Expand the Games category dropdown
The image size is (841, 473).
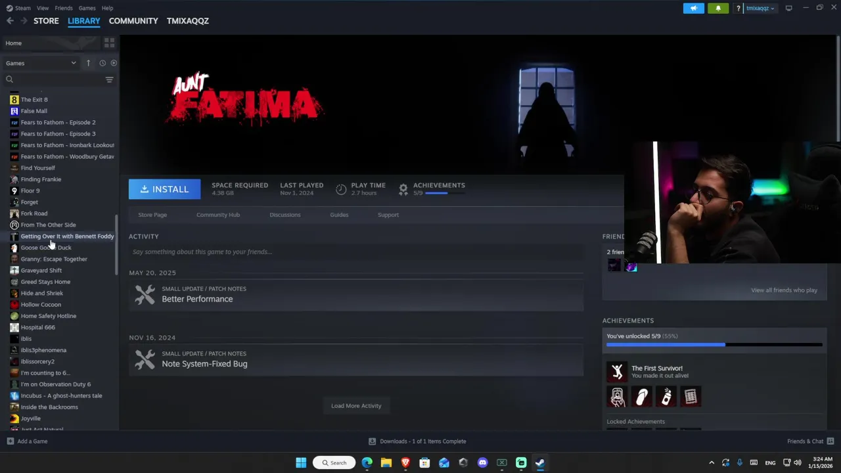(41, 63)
